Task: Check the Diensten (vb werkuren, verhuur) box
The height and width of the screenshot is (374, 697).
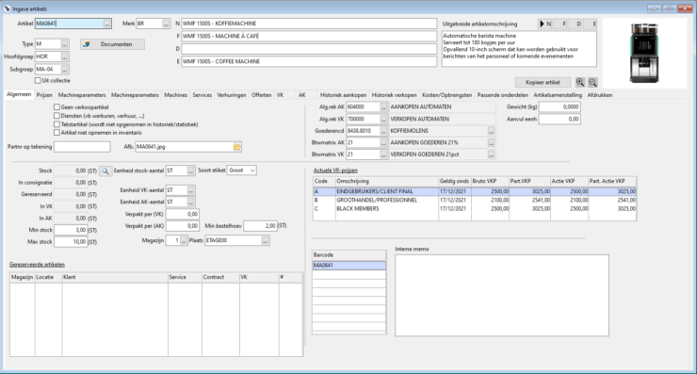Action: click(57, 116)
